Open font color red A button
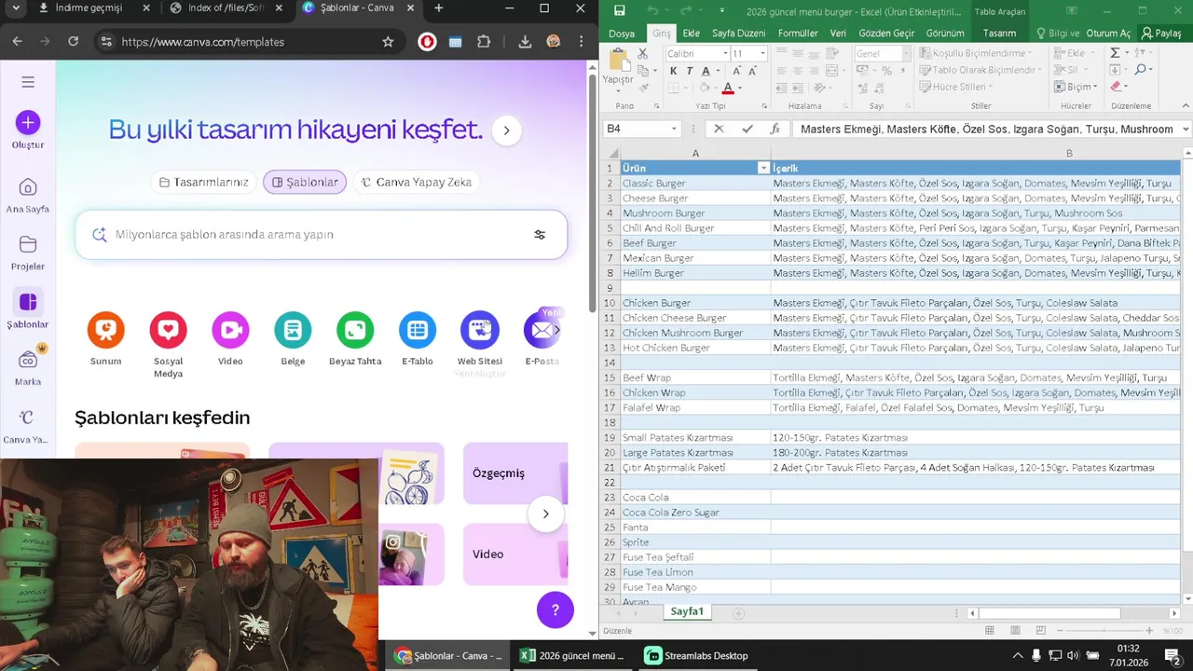1193x671 pixels. point(728,89)
